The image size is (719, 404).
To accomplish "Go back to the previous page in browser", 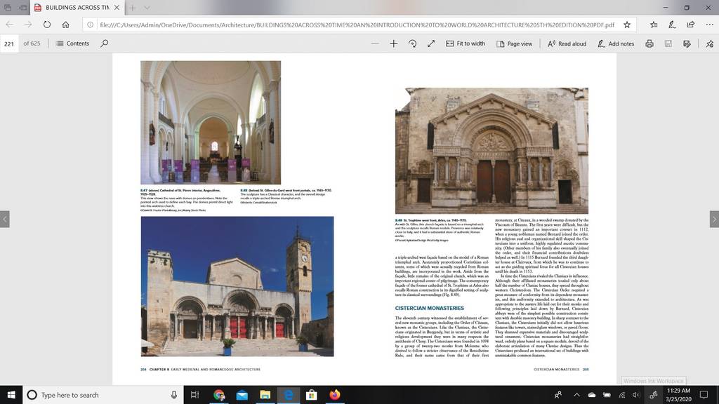I will click(10, 25).
